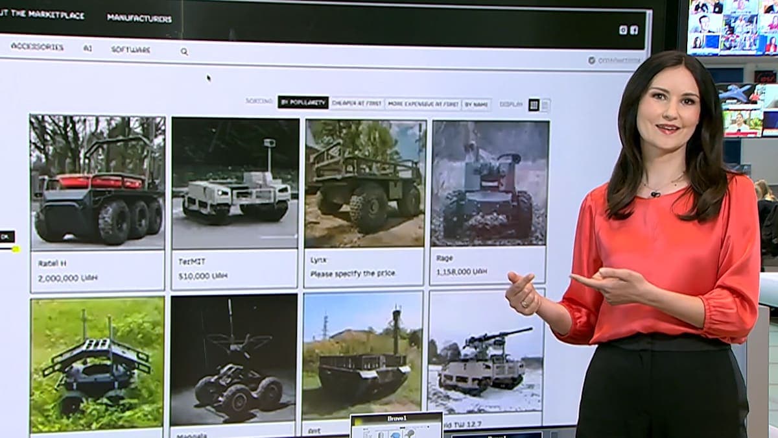Select the Software category tab

(130, 49)
